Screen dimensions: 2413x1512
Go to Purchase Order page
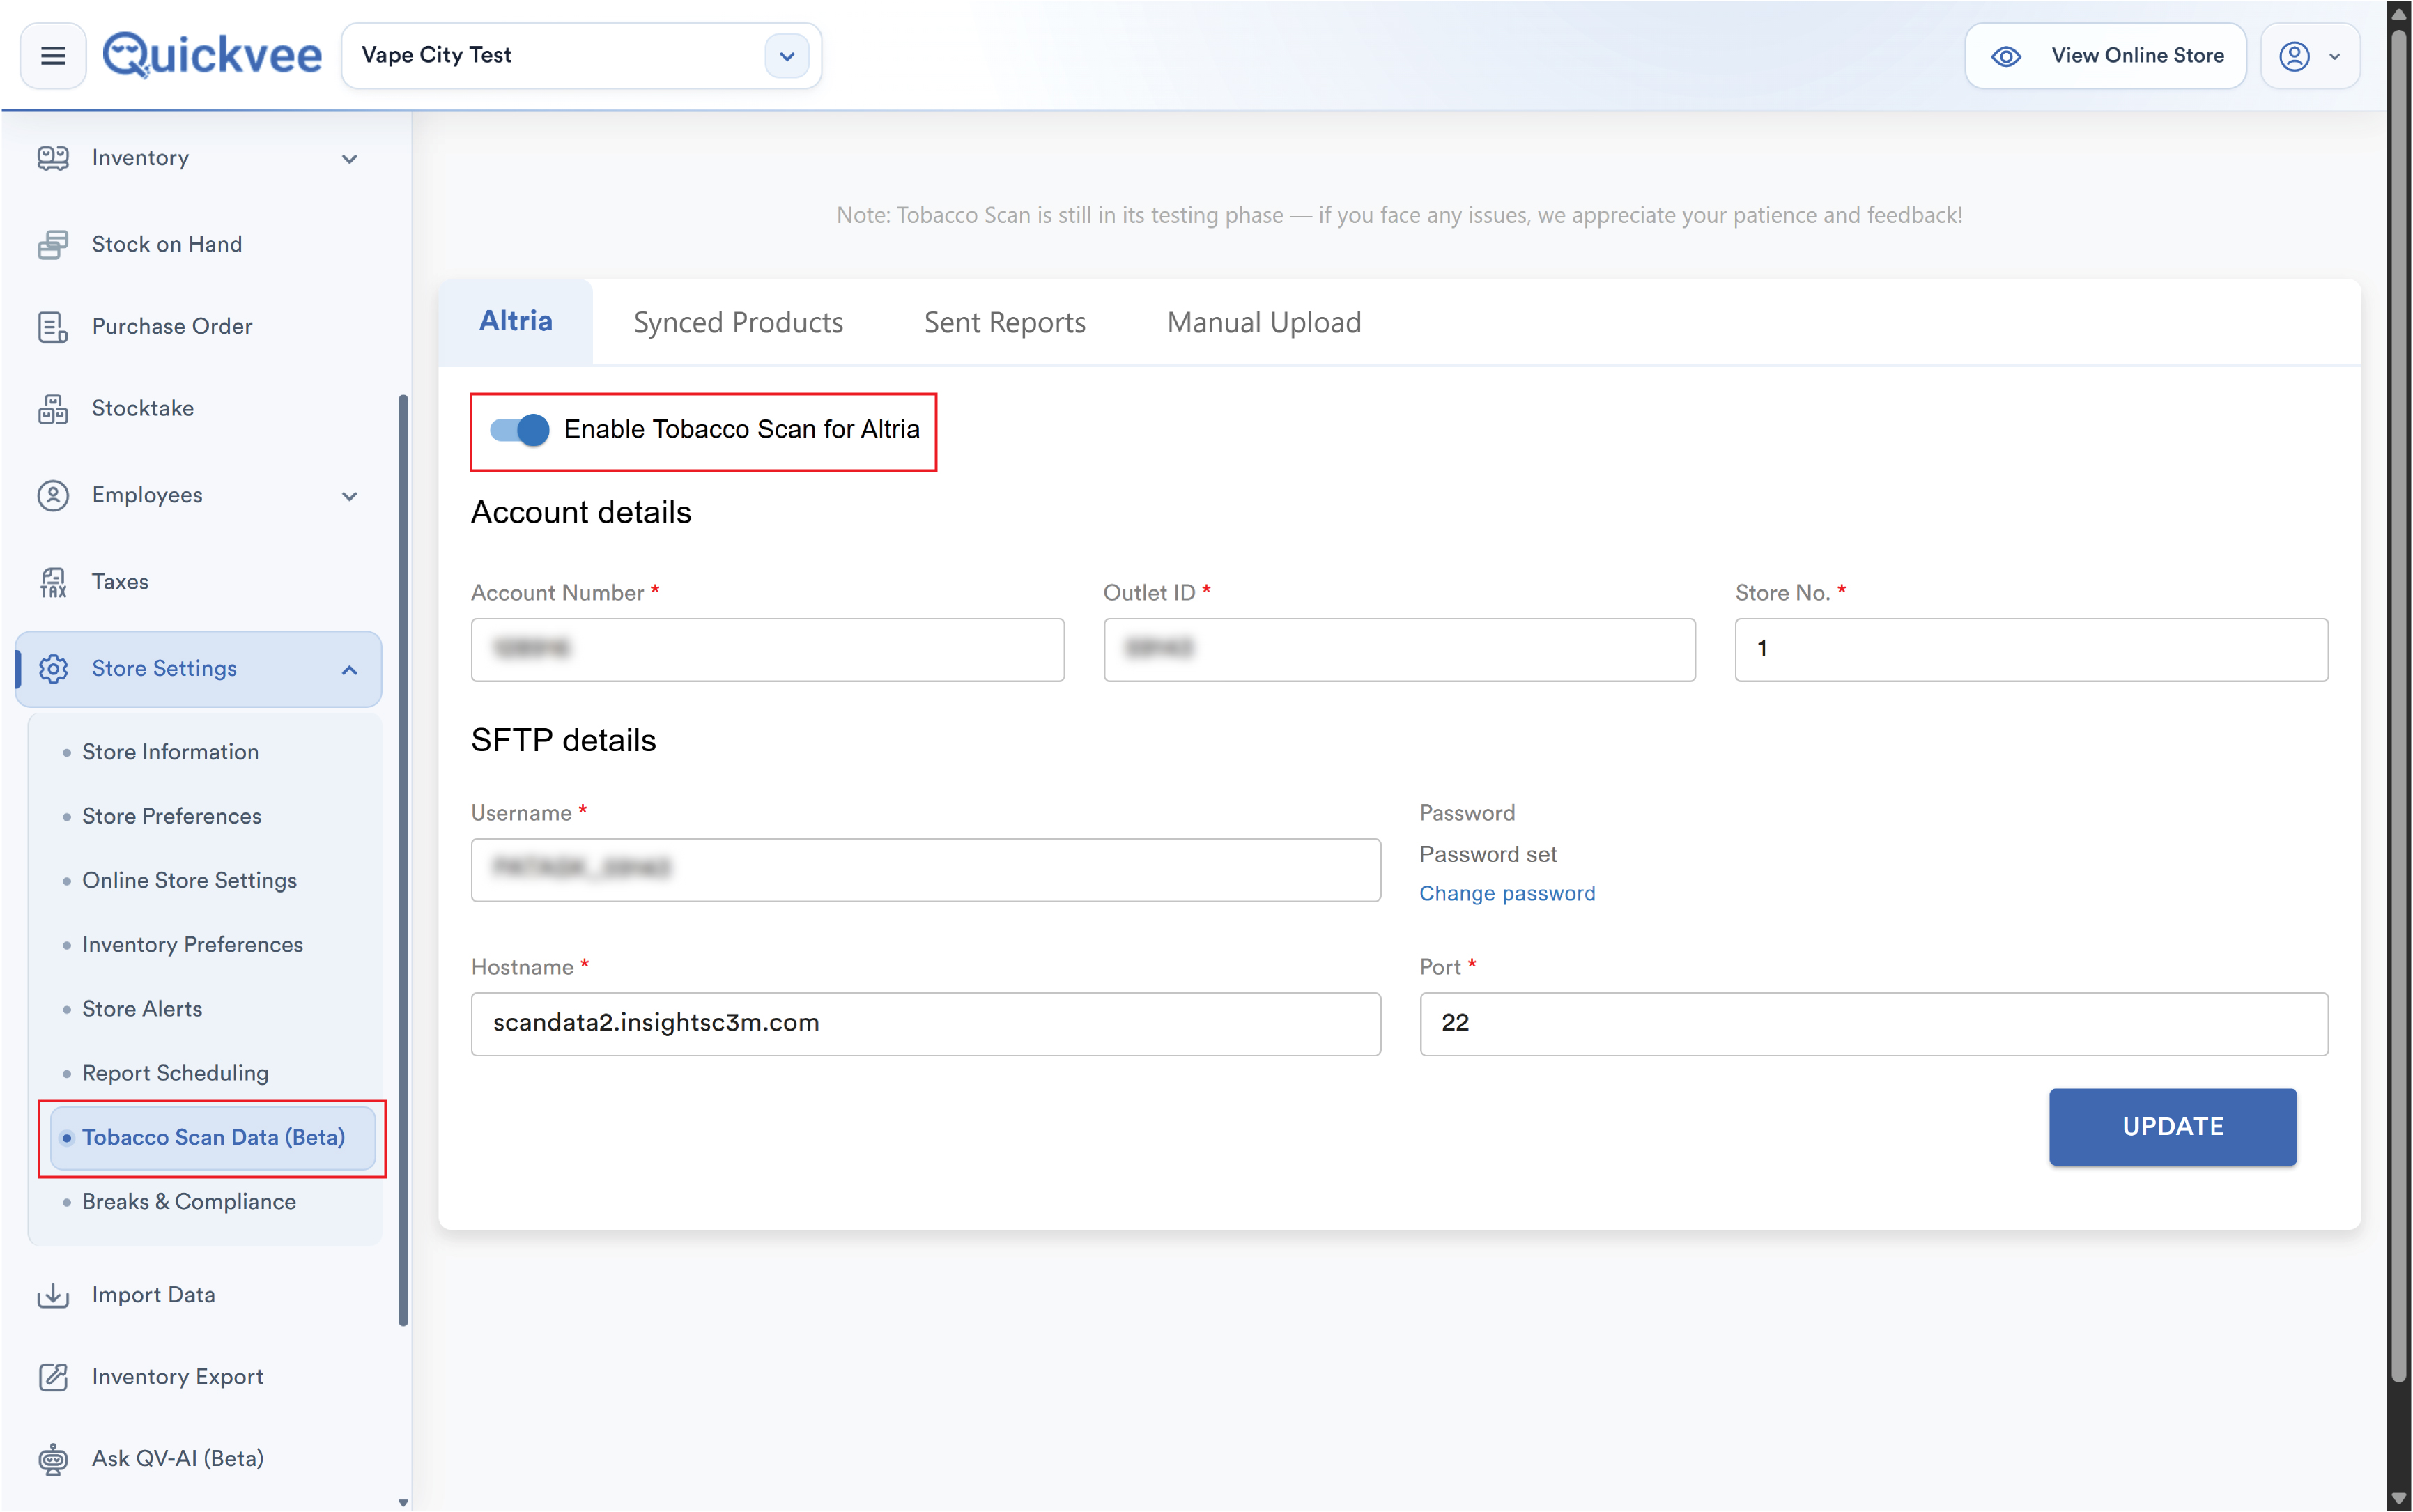(x=172, y=327)
